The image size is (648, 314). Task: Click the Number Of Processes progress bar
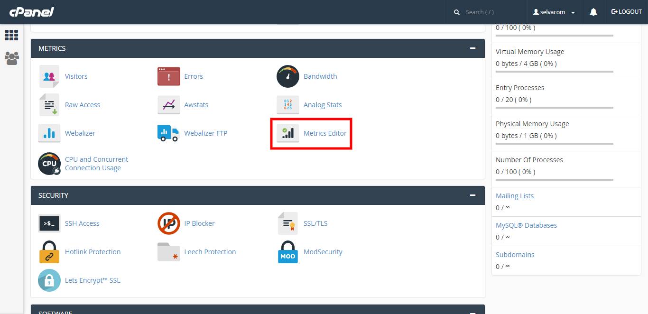coord(555,180)
